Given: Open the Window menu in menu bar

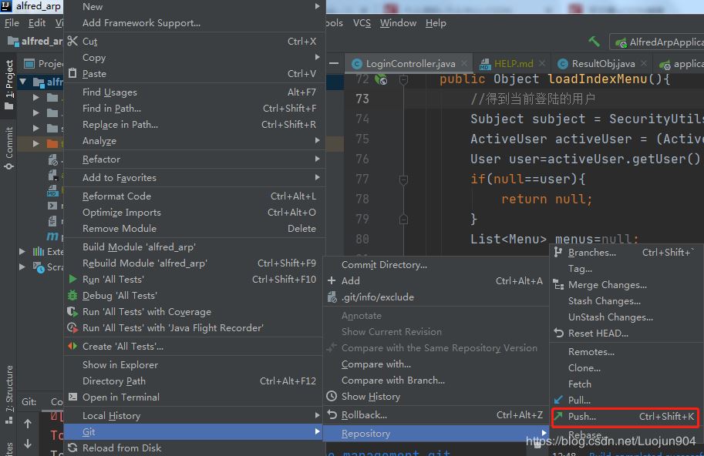Looking at the screenshot, I should 398,23.
